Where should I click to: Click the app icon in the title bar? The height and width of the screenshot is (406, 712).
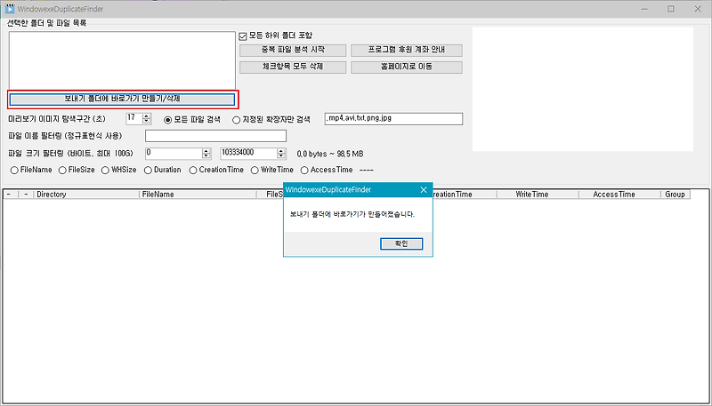[10, 9]
